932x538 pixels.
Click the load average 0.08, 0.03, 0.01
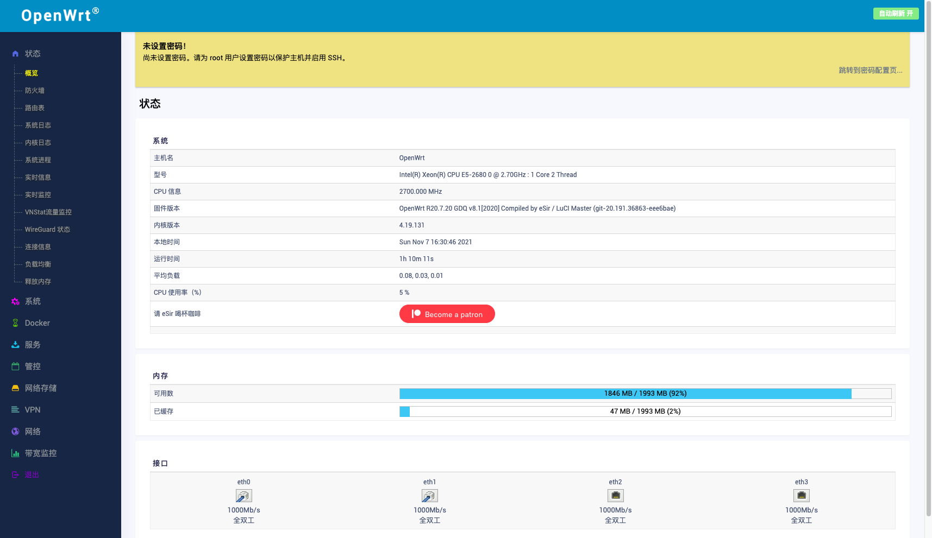[x=421, y=276]
